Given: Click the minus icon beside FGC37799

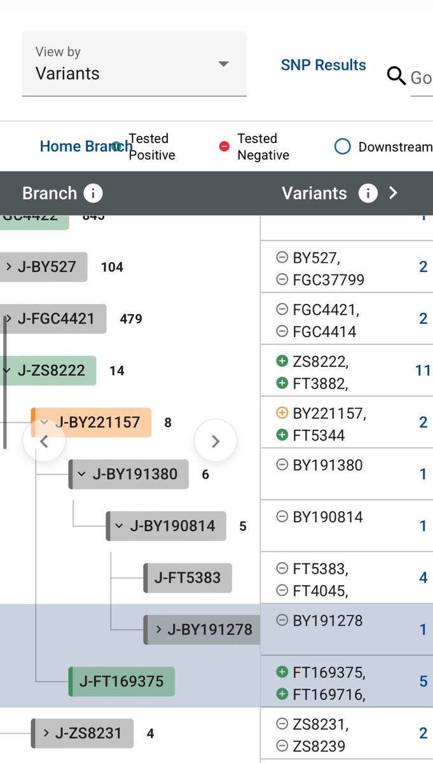Looking at the screenshot, I should coord(282,279).
